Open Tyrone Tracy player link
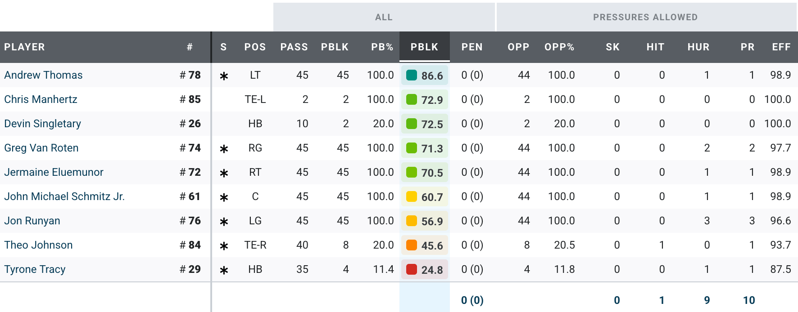This screenshot has width=798, height=312. (35, 269)
